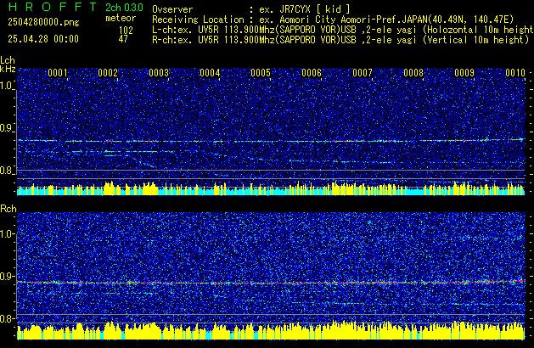
Task: Click time marker 0009 in Lch
Action: point(464,73)
